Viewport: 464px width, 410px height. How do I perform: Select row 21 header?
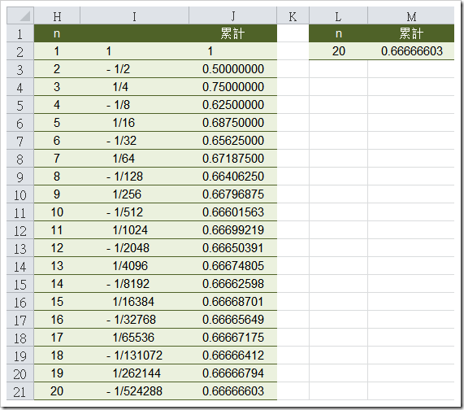click(20, 391)
